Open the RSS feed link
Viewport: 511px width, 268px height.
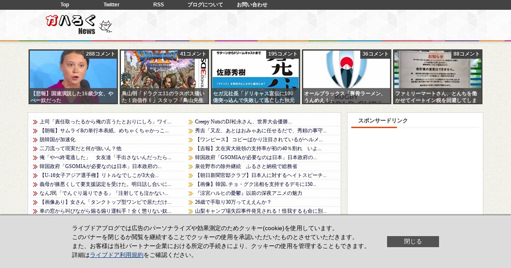coord(158,5)
